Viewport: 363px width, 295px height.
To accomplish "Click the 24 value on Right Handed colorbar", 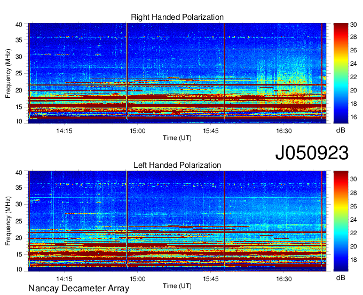I will click(x=353, y=64).
